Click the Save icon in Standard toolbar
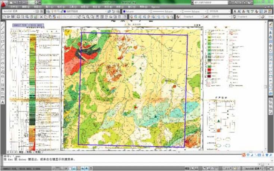The height and width of the screenshot is (171, 274). click(13, 17)
